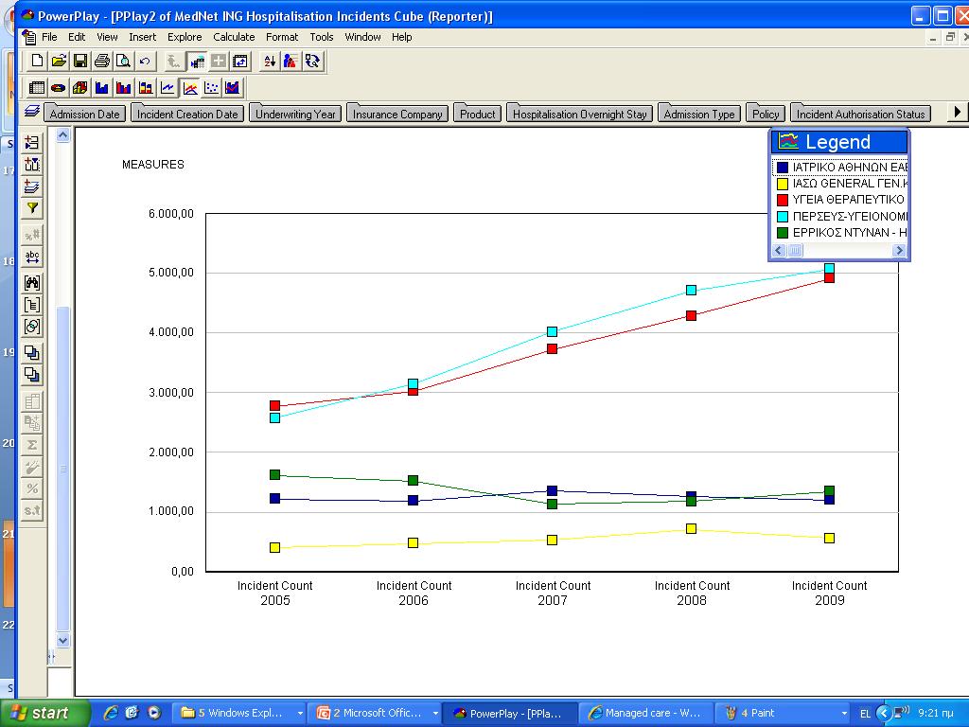Click ΕΡΡΙΚΟΣ ΝΤΥΝΑΝ legend entry text
This screenshot has width=969, height=727.
[850, 233]
